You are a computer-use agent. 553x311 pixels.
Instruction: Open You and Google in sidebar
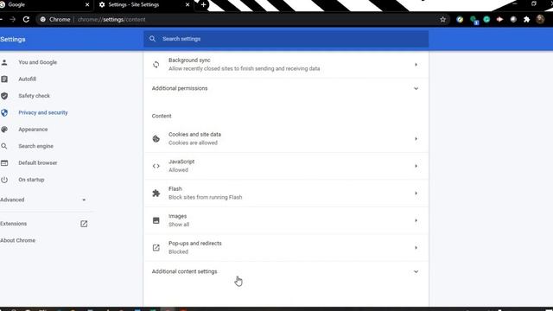(x=38, y=62)
